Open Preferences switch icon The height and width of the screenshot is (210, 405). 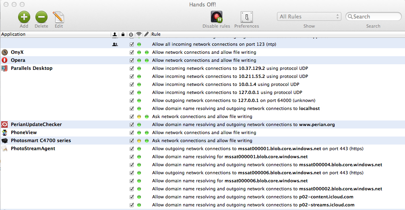tap(247, 17)
